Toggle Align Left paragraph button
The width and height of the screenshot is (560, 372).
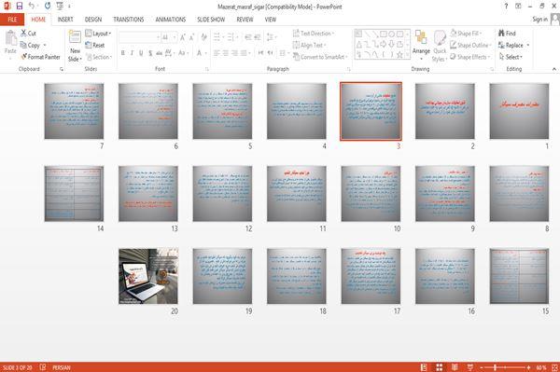tap(217, 53)
